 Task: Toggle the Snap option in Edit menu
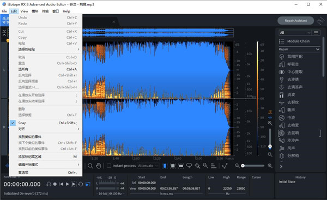tap(46, 123)
